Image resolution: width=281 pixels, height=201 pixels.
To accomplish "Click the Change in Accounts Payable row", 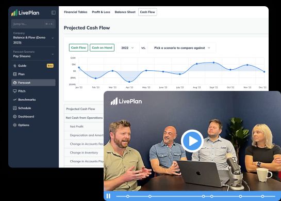I will tap(84, 161).
